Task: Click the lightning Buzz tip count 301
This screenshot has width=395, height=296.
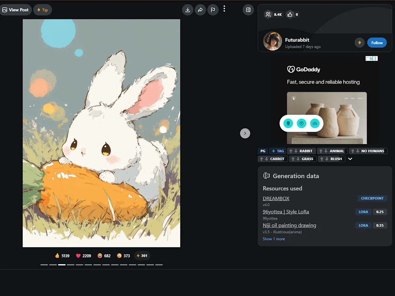Action: coord(142,256)
